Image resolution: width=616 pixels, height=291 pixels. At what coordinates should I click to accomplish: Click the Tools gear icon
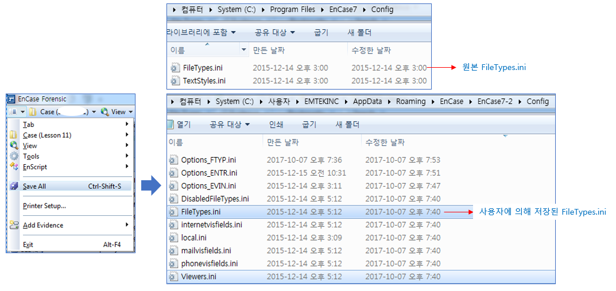(x=14, y=156)
